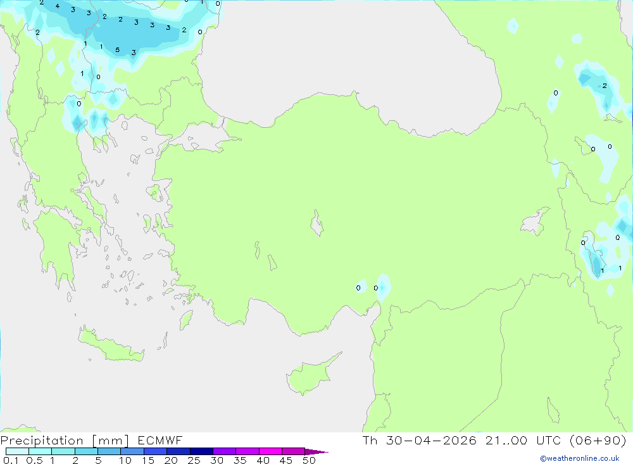Select the 40–45 mm magenta legend swatch
This screenshot has width=633, height=464.
click(x=270, y=451)
